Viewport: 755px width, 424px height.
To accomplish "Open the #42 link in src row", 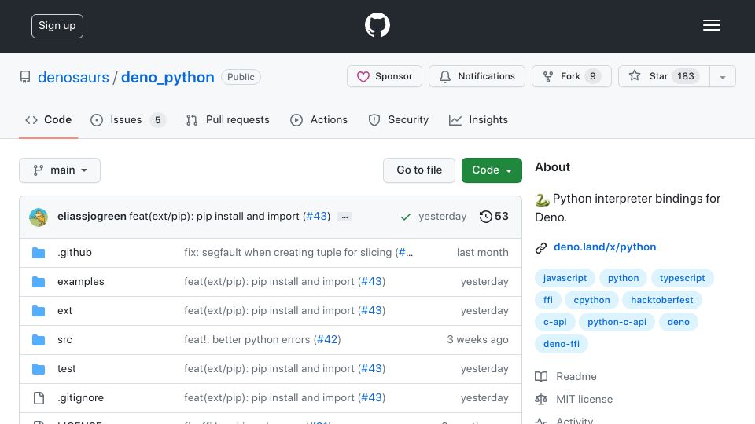I will [327, 339].
